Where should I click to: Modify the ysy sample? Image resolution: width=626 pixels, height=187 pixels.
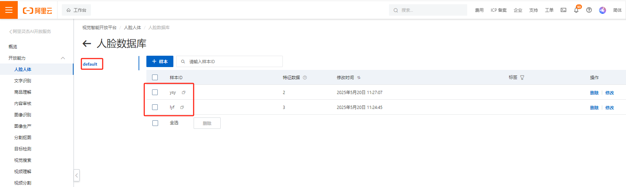(x=610, y=93)
